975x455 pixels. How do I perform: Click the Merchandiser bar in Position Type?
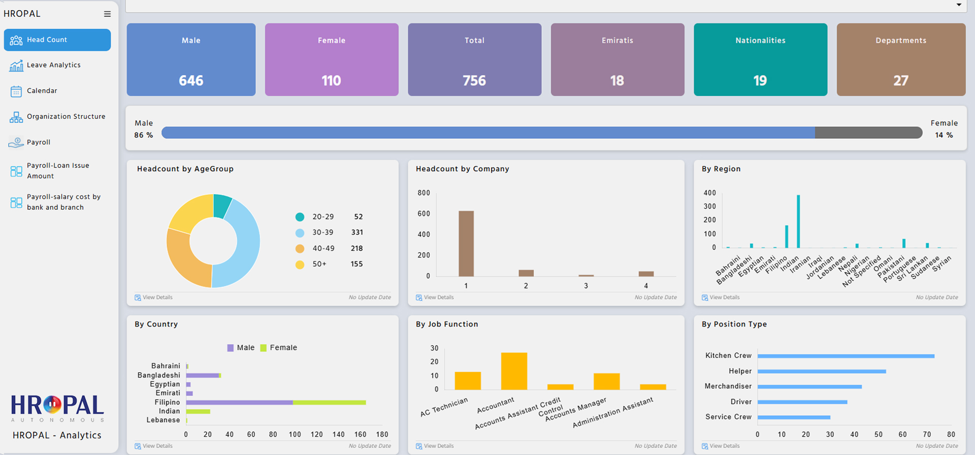coord(809,387)
